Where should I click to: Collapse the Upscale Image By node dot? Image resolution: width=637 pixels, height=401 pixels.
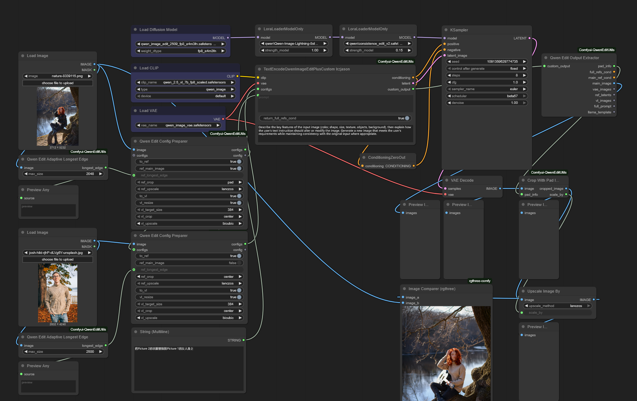(523, 291)
